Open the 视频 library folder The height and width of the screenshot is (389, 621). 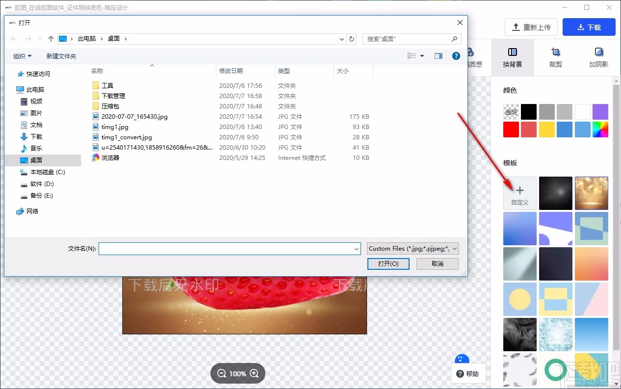point(36,101)
